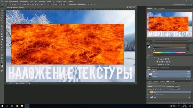Select the Lasso tool
193x108 pixels.
pos(2,15)
